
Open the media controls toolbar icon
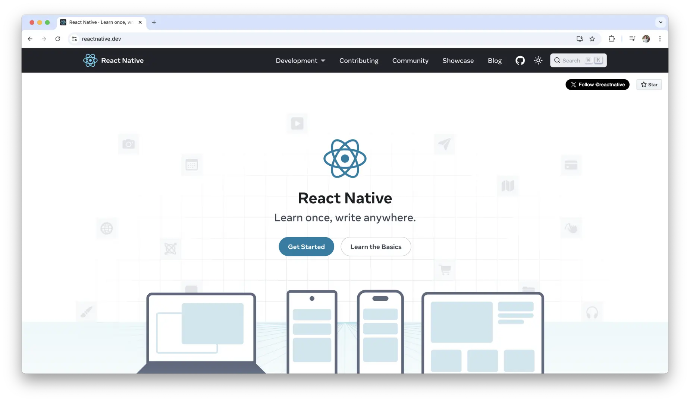coord(632,39)
